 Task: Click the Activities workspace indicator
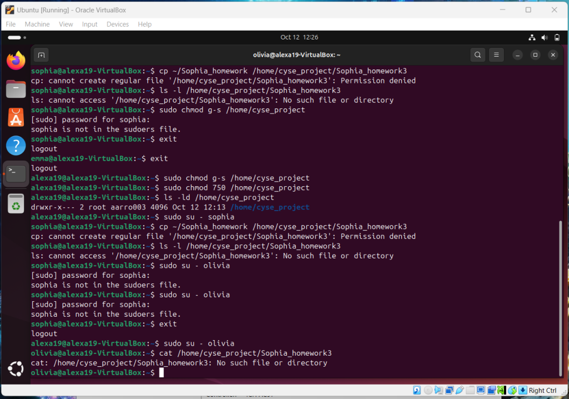pos(14,38)
